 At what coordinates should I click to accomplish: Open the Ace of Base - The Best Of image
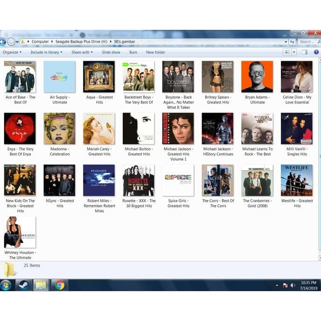tap(20, 77)
